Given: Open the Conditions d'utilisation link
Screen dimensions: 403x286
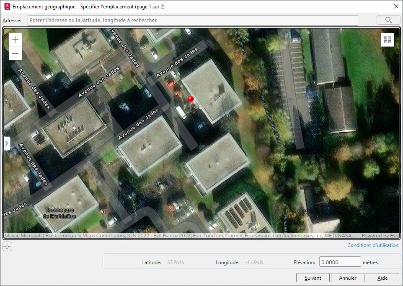Looking at the screenshot, I should click(373, 245).
